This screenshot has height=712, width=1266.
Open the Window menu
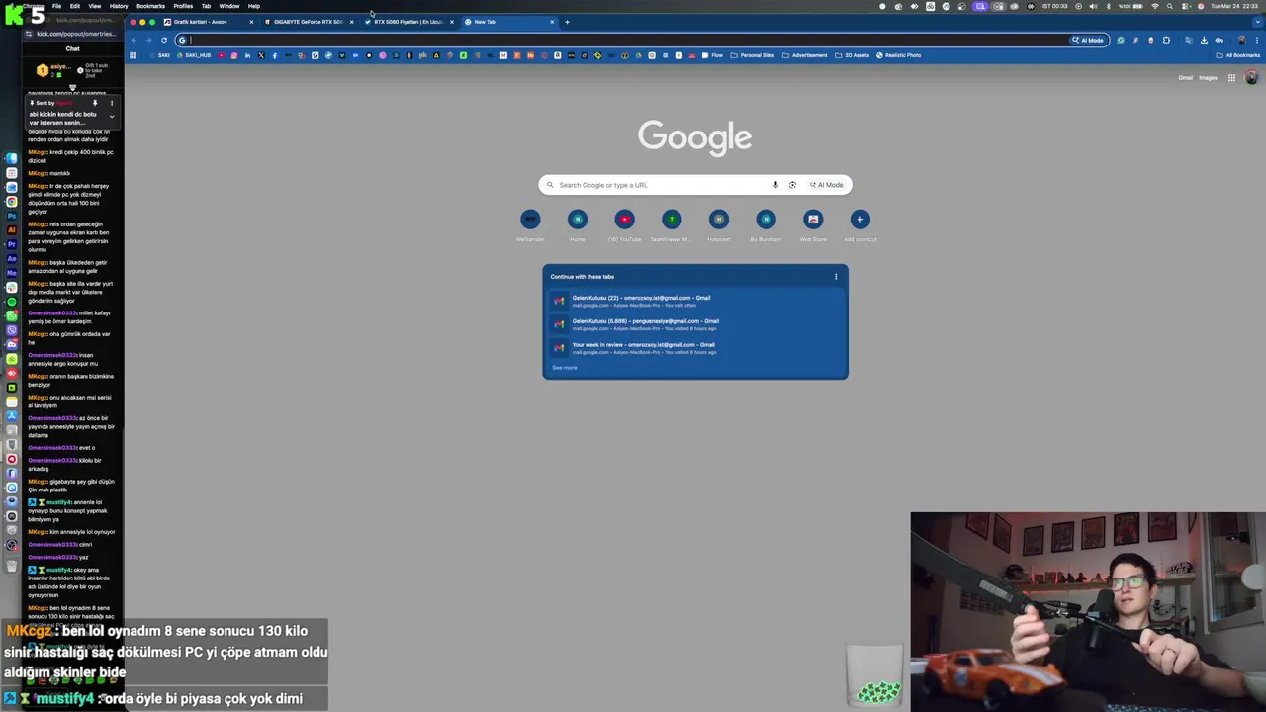tap(228, 6)
